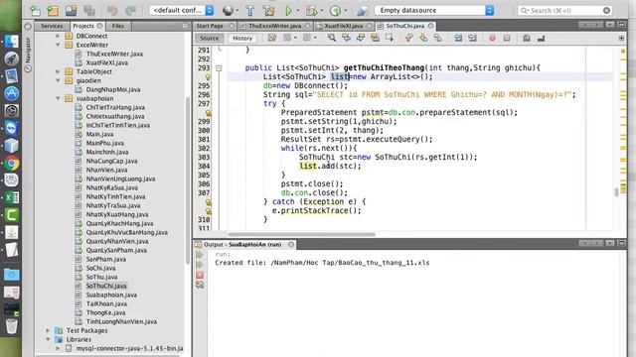Screen dimensions: 636x357
Task: Collapse the ExcelWriter package
Action: click(x=58, y=45)
